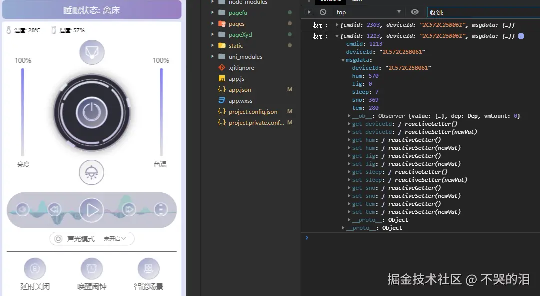Viewport: 540px width, 296px height.
Task: Adjust the 色温 color temperature slider
Action: click(161, 112)
